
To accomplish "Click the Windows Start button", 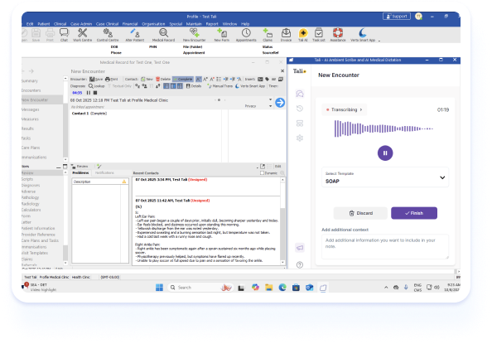I will 159,288.
